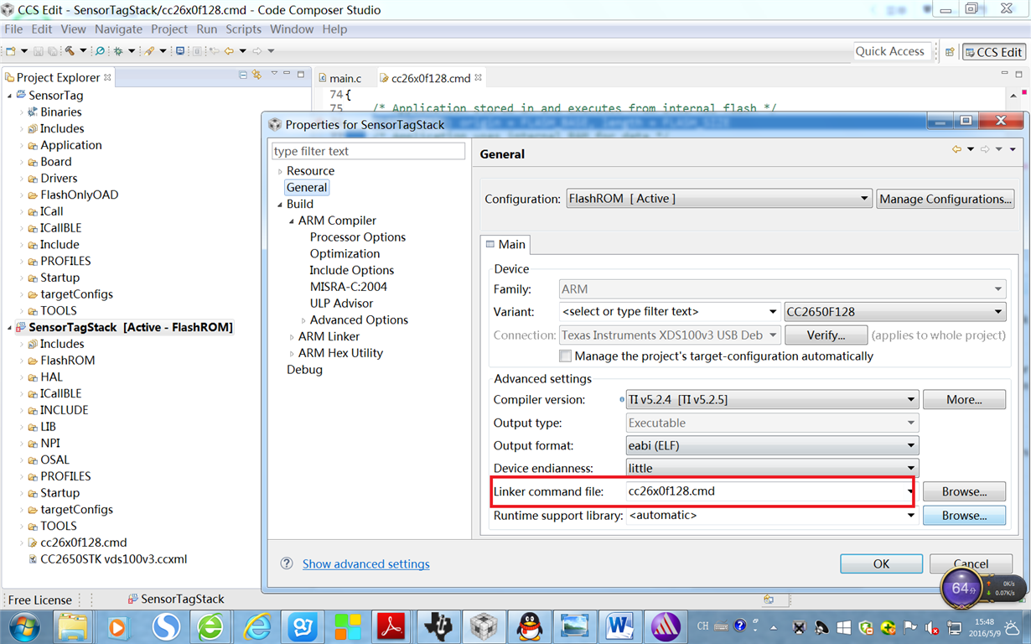This screenshot has height=644, width=1031.
Task: Collapse the ARM Compiler node
Action: [x=292, y=221]
